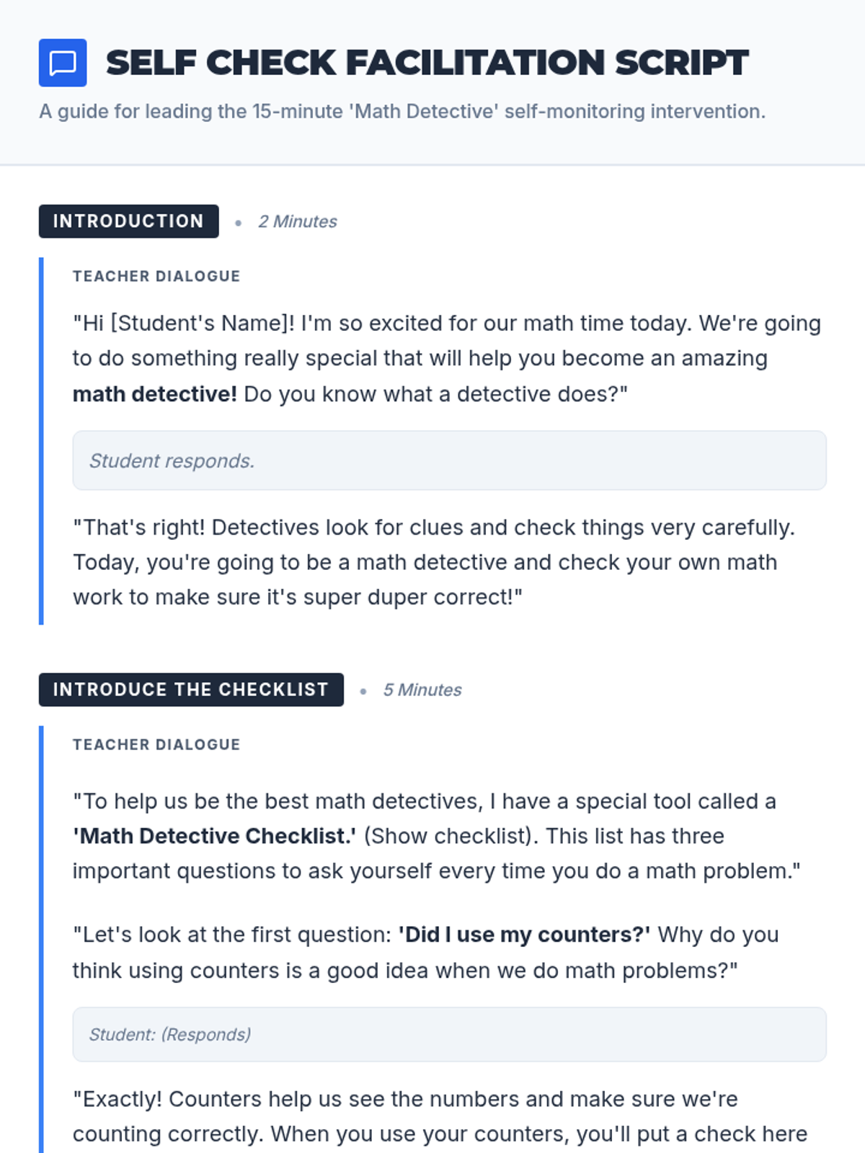Click the bold 'Math Detective Checklist.' text
This screenshot has height=1153, width=865.
point(214,836)
